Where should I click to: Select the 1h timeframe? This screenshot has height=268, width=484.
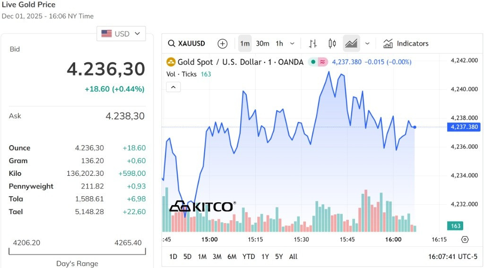(x=279, y=43)
